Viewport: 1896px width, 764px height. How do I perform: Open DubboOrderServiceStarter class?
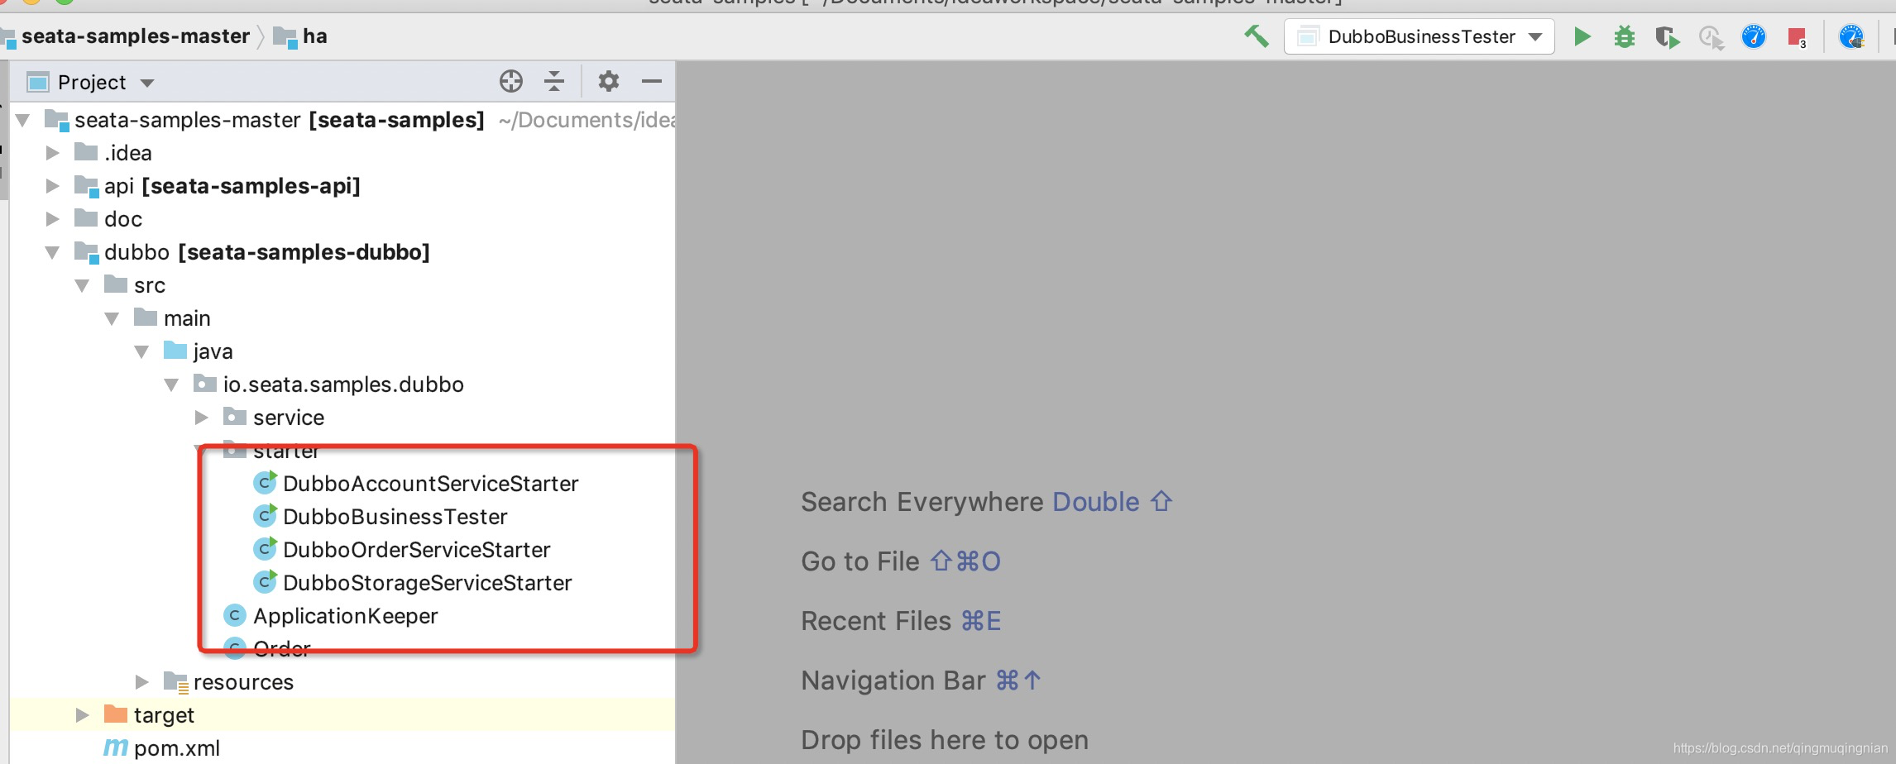coord(416,550)
